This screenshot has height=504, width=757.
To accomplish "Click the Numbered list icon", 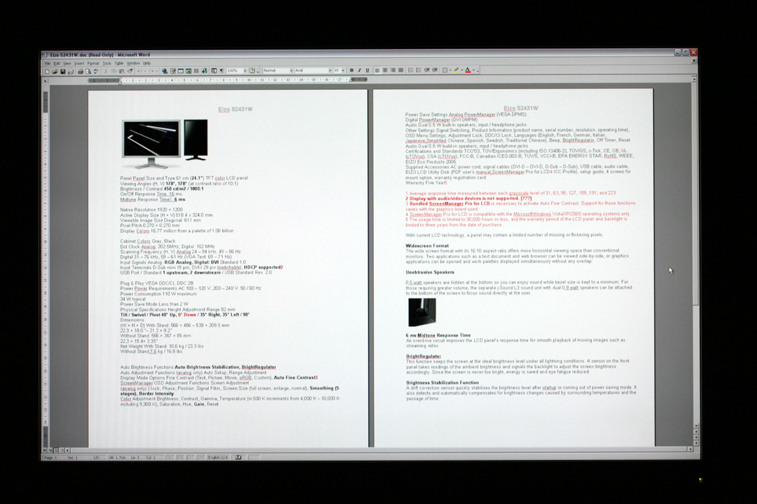I will [411, 70].
